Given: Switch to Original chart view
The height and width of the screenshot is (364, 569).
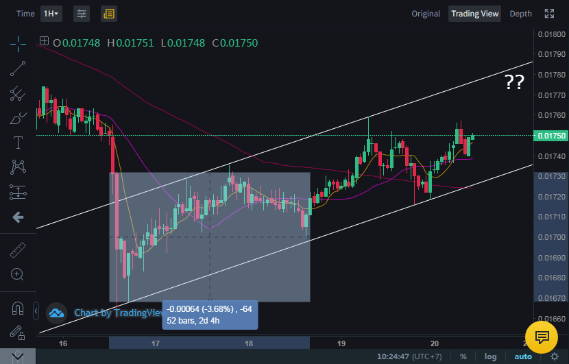Looking at the screenshot, I should pos(426,14).
